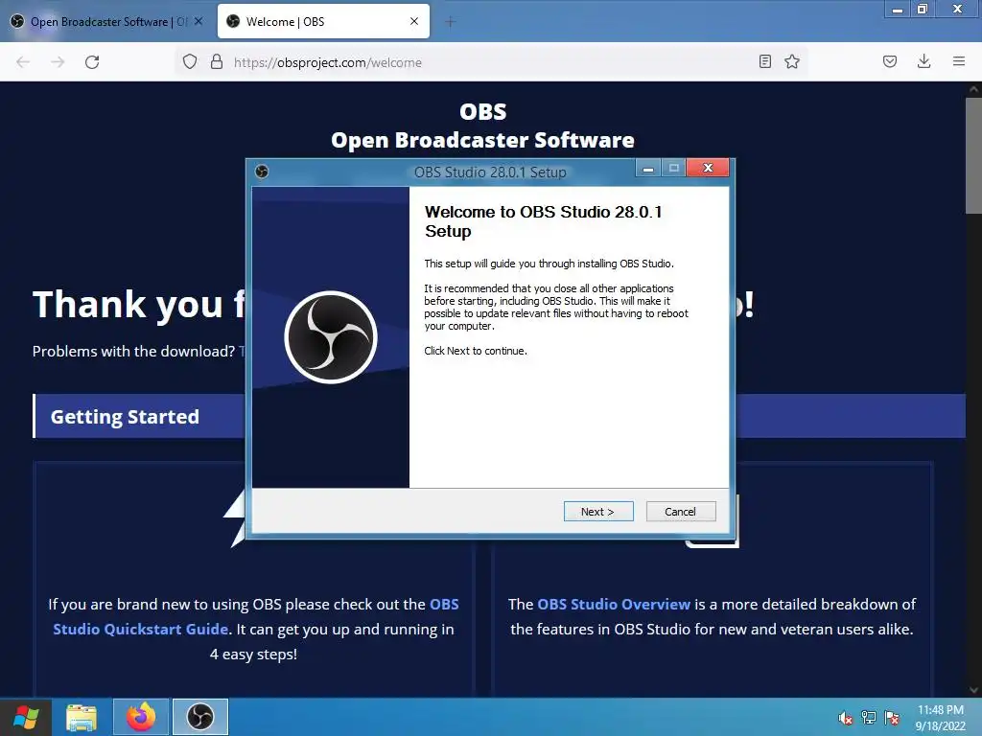Close the OBS Studio Setup dialog
The height and width of the screenshot is (736, 982).
[708, 168]
